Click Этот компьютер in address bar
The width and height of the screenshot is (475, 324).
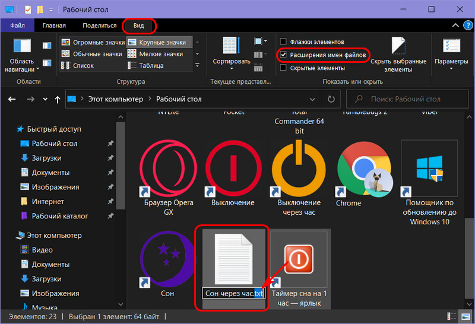click(x=115, y=99)
